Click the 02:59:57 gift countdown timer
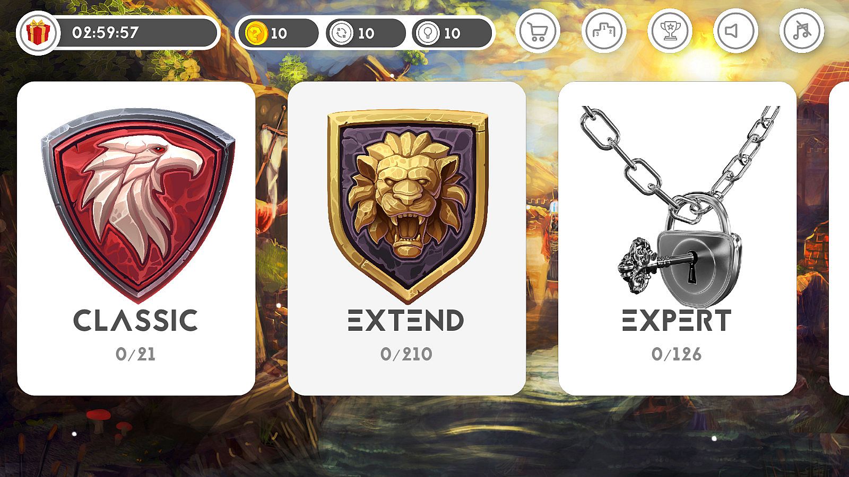849x477 pixels. click(105, 33)
